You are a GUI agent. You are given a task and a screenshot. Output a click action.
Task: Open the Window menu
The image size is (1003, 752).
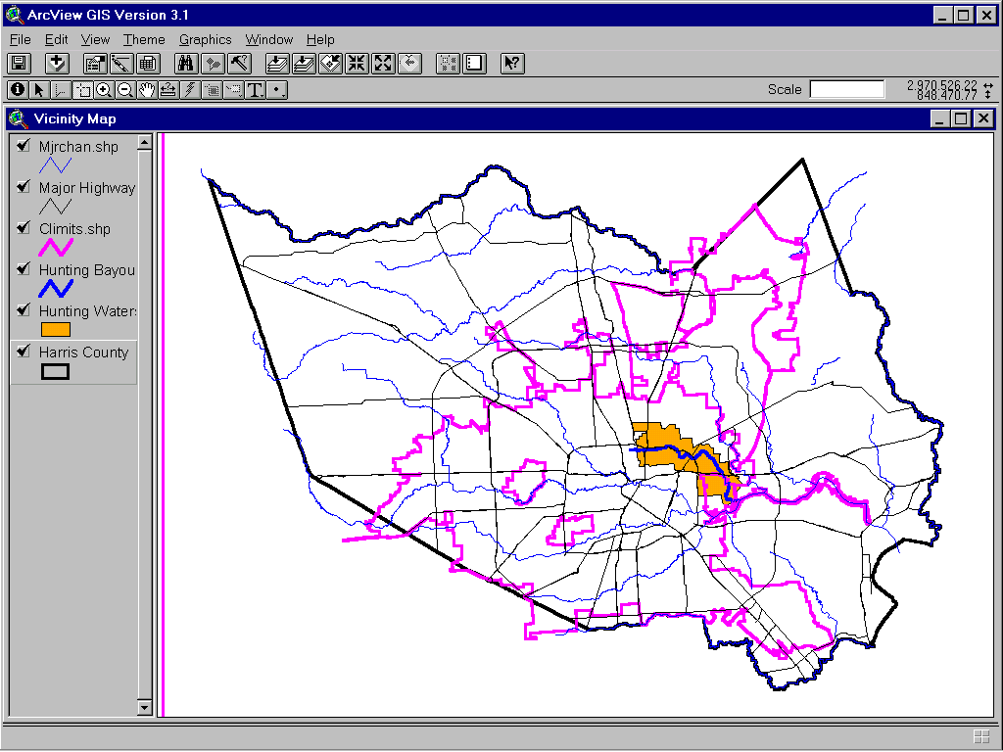(268, 39)
